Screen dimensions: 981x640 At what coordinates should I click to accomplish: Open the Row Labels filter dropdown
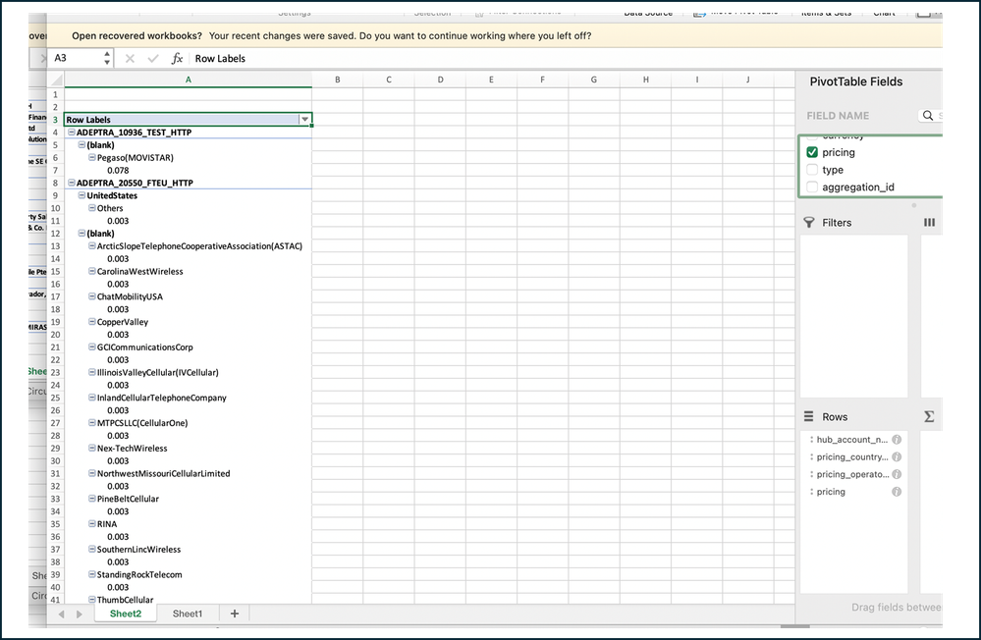(x=304, y=120)
